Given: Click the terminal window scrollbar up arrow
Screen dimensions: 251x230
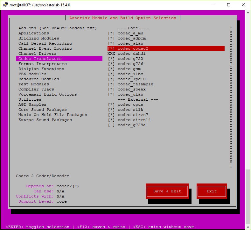Looking at the screenshot, I should click(x=248, y=13).
